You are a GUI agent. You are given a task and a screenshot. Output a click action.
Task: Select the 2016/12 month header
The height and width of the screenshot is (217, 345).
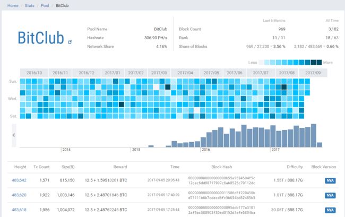click(87, 73)
